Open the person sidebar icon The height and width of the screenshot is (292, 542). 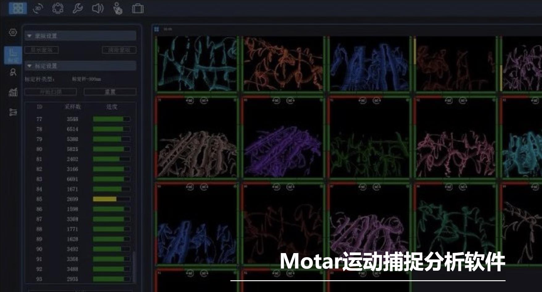click(13, 72)
